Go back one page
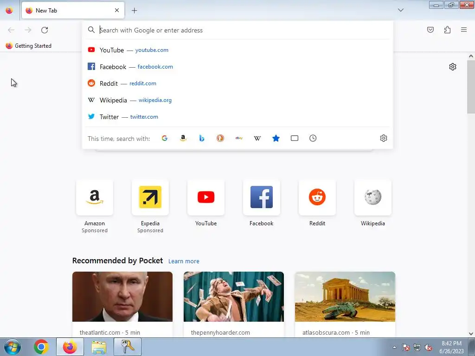475x356 pixels. [11, 30]
